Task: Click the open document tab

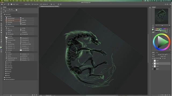Action: point(50,6)
